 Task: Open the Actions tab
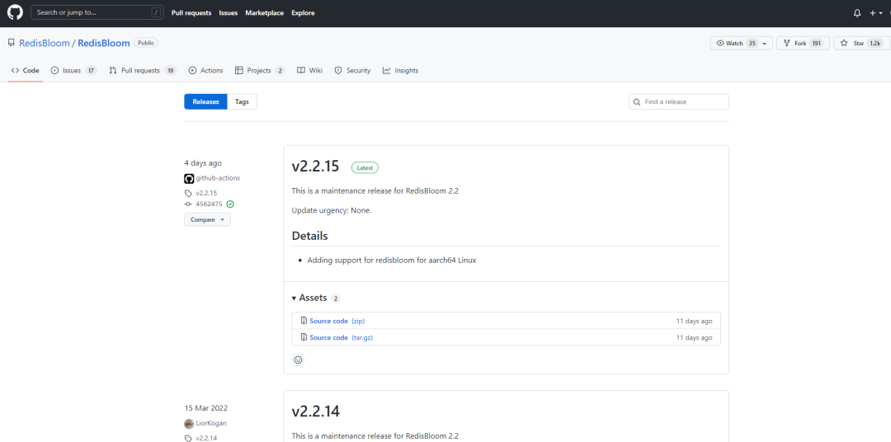pos(205,70)
